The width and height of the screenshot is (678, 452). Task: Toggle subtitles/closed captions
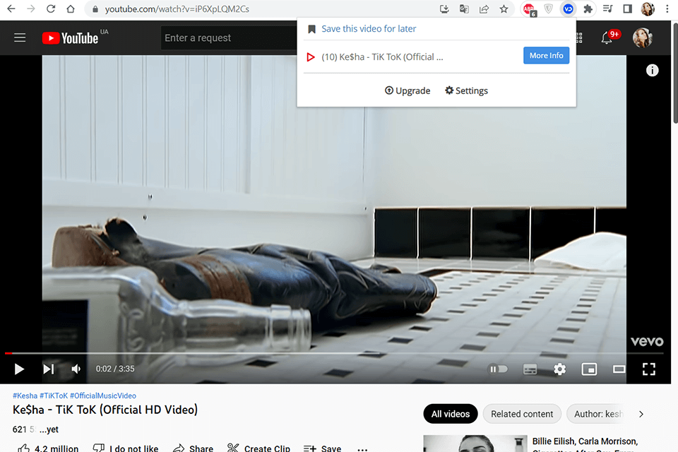click(530, 369)
